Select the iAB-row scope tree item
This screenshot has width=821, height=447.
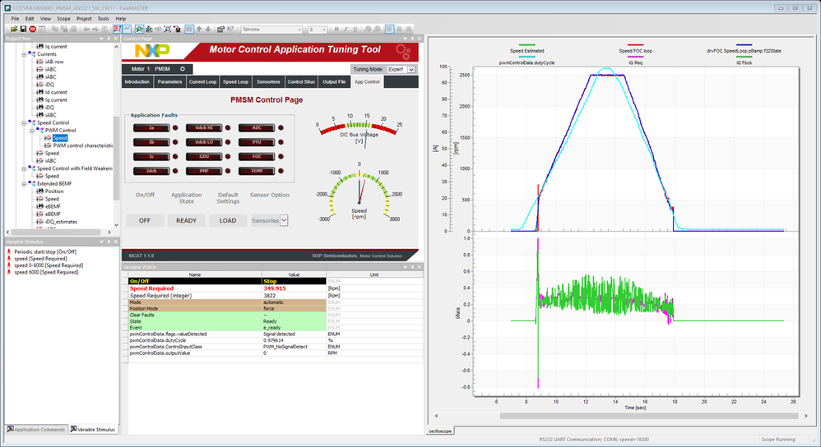(x=54, y=62)
